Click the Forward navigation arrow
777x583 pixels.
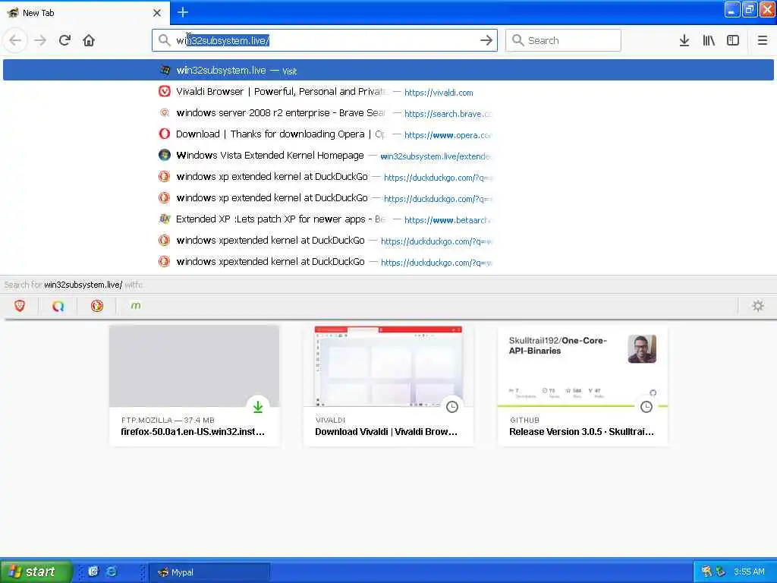pyautogui.click(x=40, y=40)
